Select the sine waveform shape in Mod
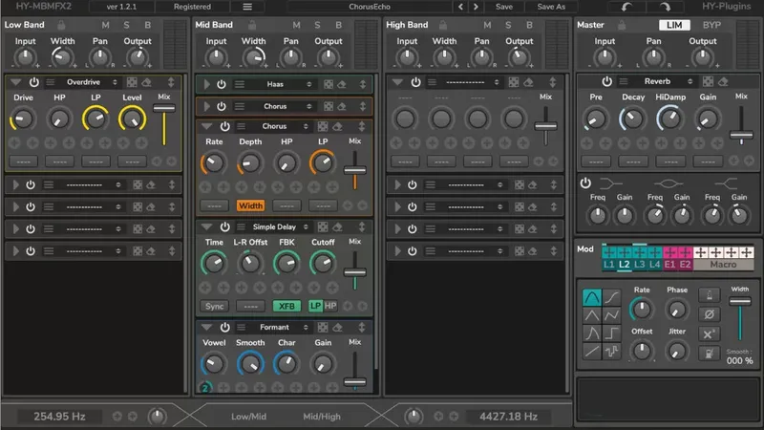This screenshot has height=430, width=764. point(592,297)
